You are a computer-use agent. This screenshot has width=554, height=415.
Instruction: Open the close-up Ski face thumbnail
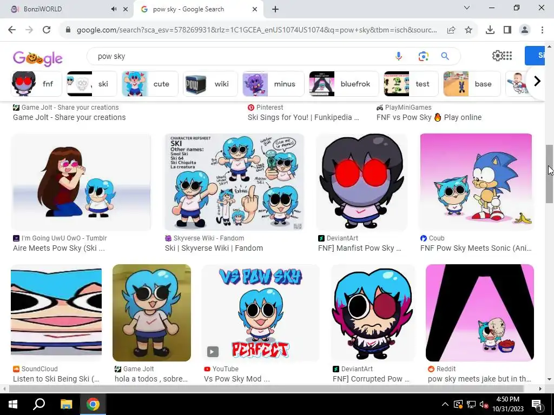point(56,313)
